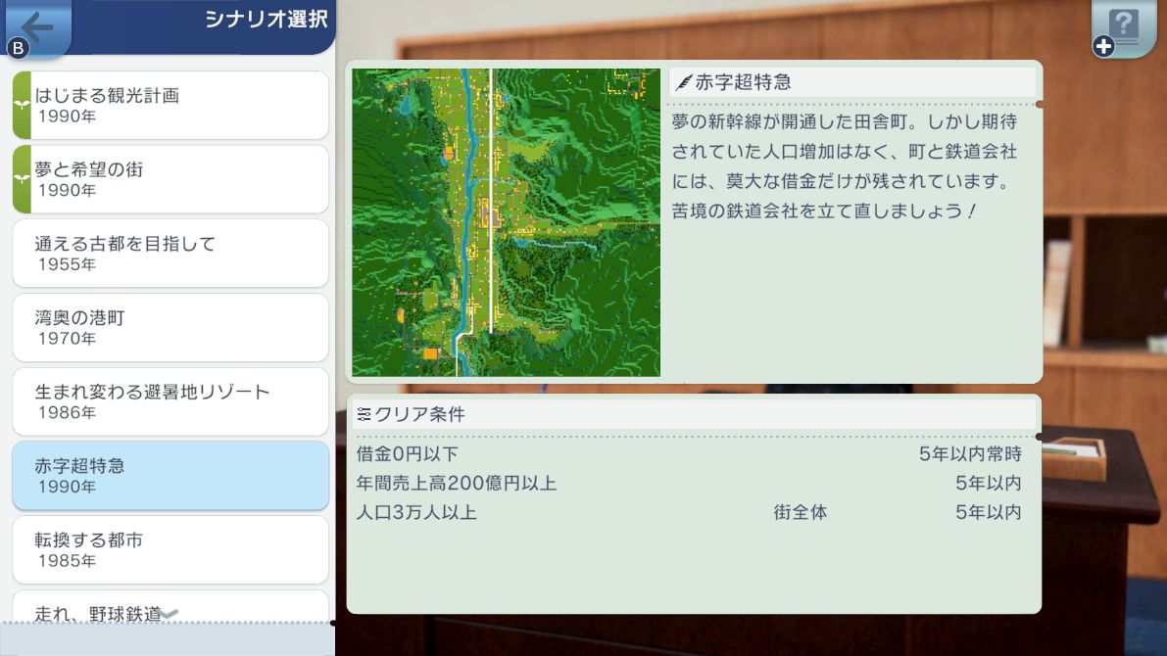Choose the 転換する都市 1985 scenario
The width and height of the screenshot is (1167, 656).
tap(170, 549)
